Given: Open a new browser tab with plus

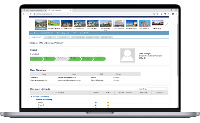Looking at the screenshot, I should pyautogui.click(x=75, y=10).
